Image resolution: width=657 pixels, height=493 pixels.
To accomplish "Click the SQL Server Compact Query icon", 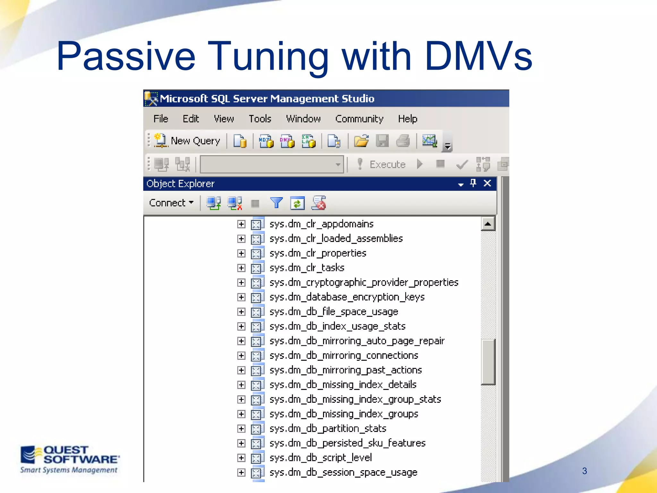I will (x=334, y=141).
